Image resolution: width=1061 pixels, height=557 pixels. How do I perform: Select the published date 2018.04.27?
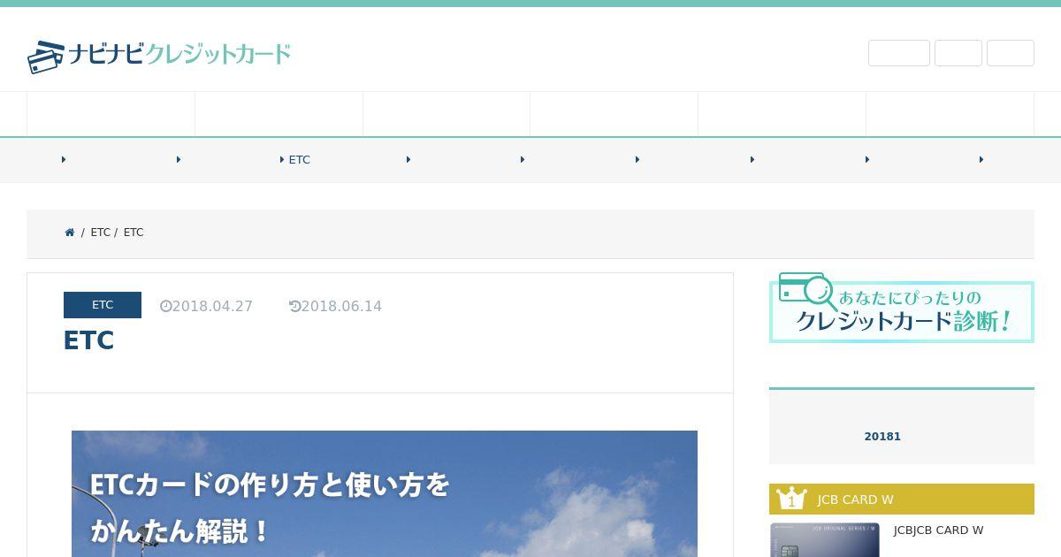(x=212, y=306)
